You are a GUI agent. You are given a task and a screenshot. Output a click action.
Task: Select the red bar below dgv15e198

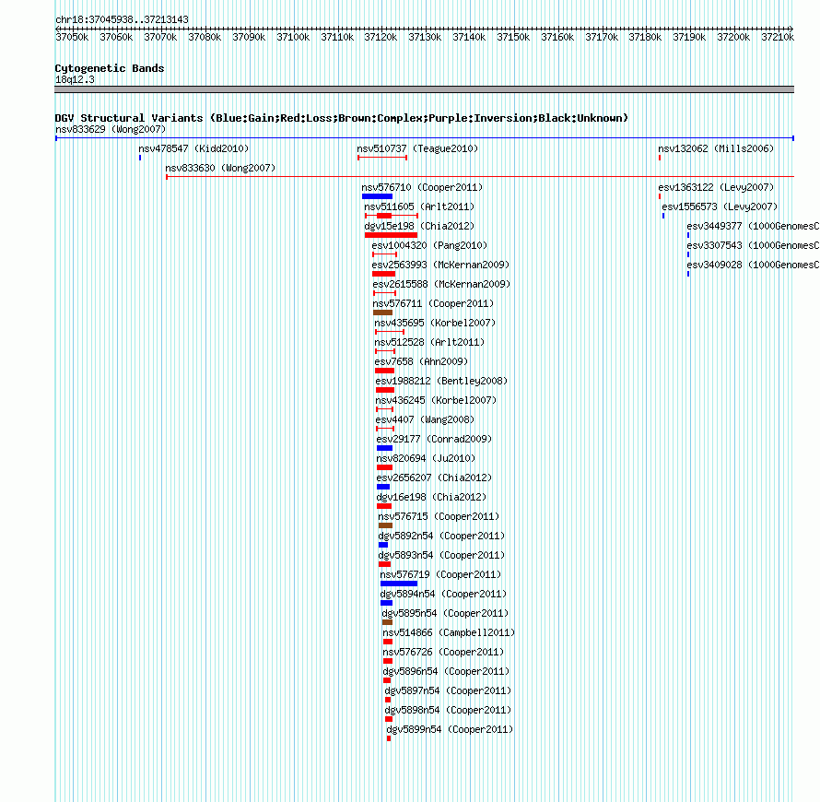point(391,235)
